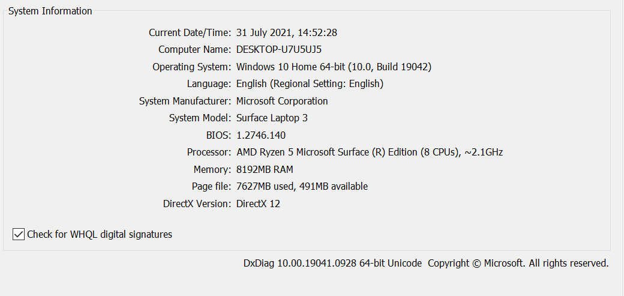The width and height of the screenshot is (624, 296).
Task: Click the AMD Ryzen 5 processor value
Action: tap(370, 152)
